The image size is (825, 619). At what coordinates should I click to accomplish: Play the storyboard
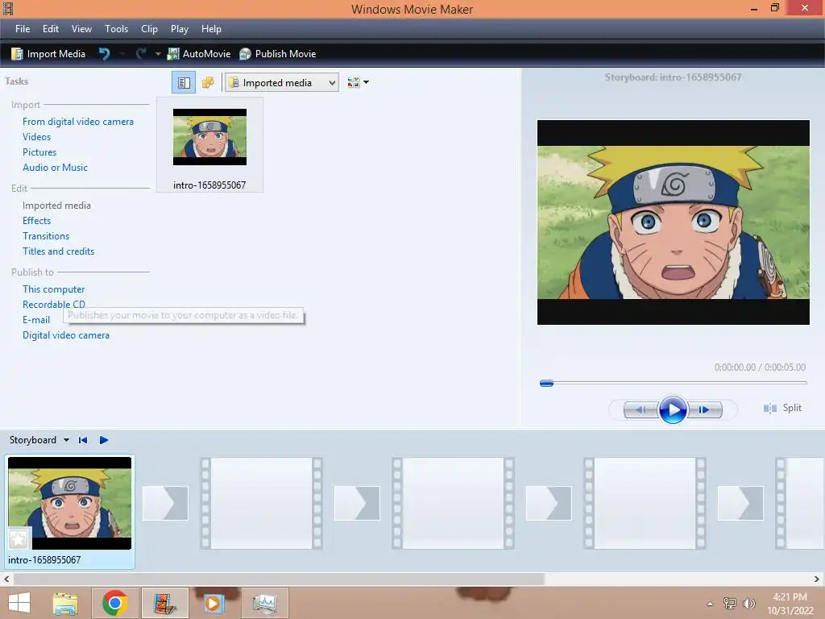pos(104,440)
